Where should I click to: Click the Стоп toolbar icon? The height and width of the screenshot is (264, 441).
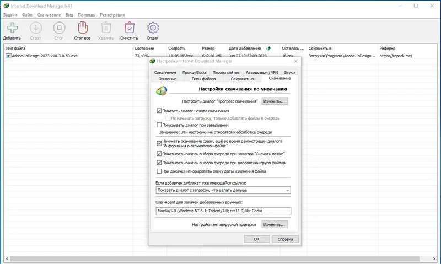59,28
